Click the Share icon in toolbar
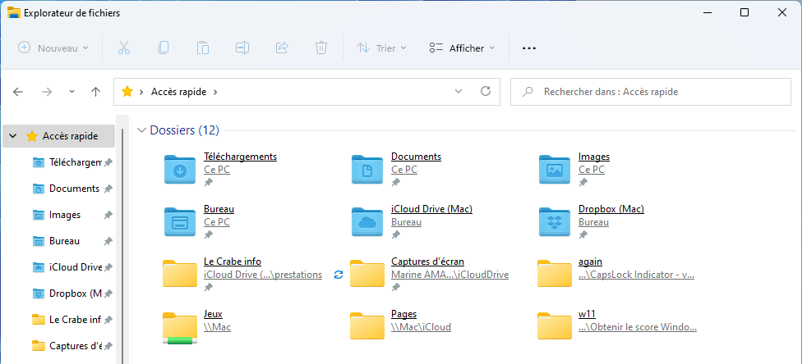Viewport: 802px width, 364px height. click(282, 48)
